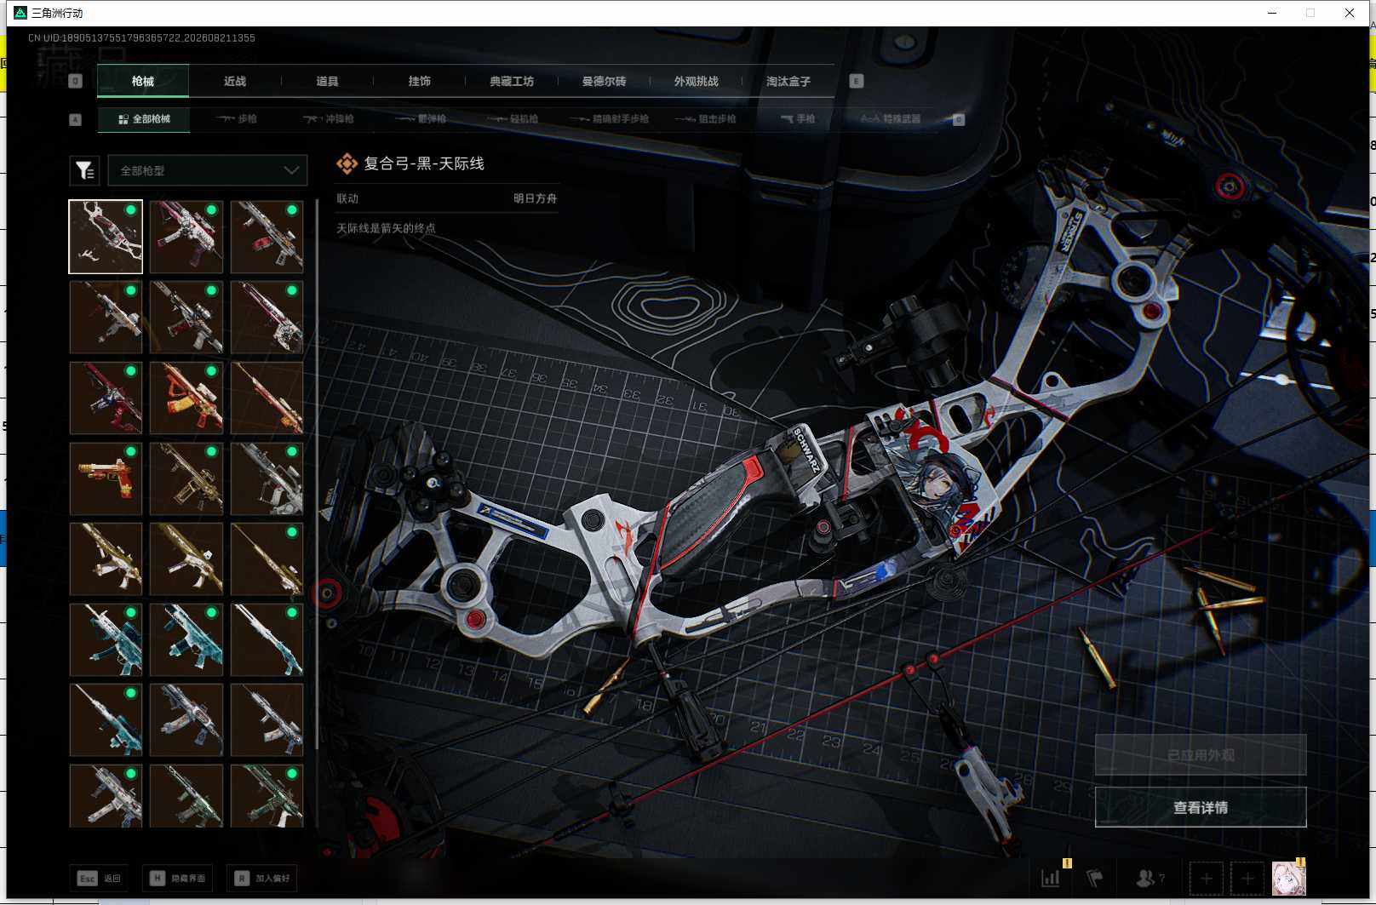Filter by 霰弹枪 sub-tab

(x=421, y=119)
